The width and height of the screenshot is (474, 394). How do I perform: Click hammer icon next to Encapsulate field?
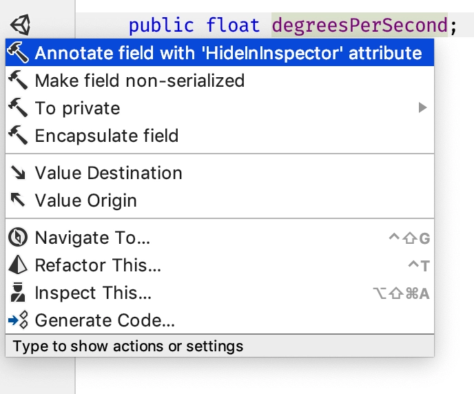(x=18, y=136)
